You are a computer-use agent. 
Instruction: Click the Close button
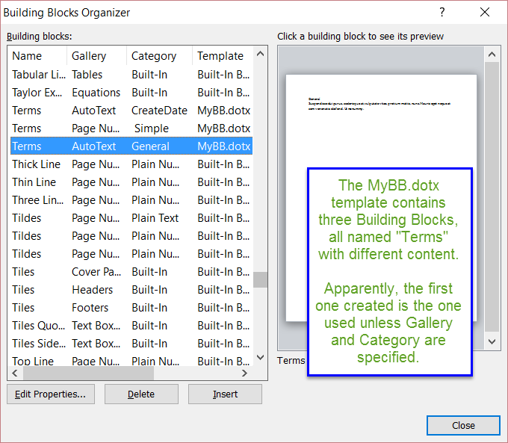pos(463,425)
